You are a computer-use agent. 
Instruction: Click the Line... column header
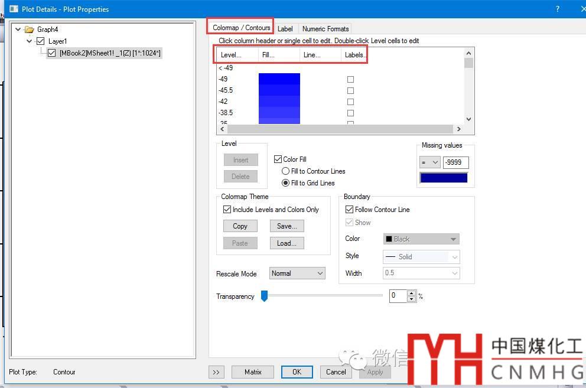point(320,55)
